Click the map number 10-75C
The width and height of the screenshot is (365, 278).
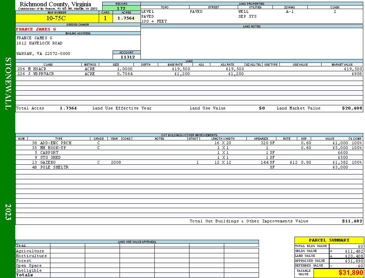(56, 18)
